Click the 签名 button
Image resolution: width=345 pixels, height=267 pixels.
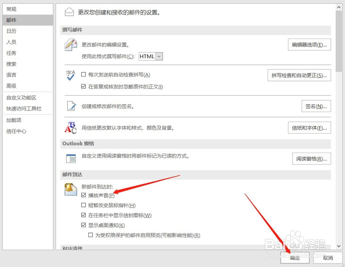[316, 106]
